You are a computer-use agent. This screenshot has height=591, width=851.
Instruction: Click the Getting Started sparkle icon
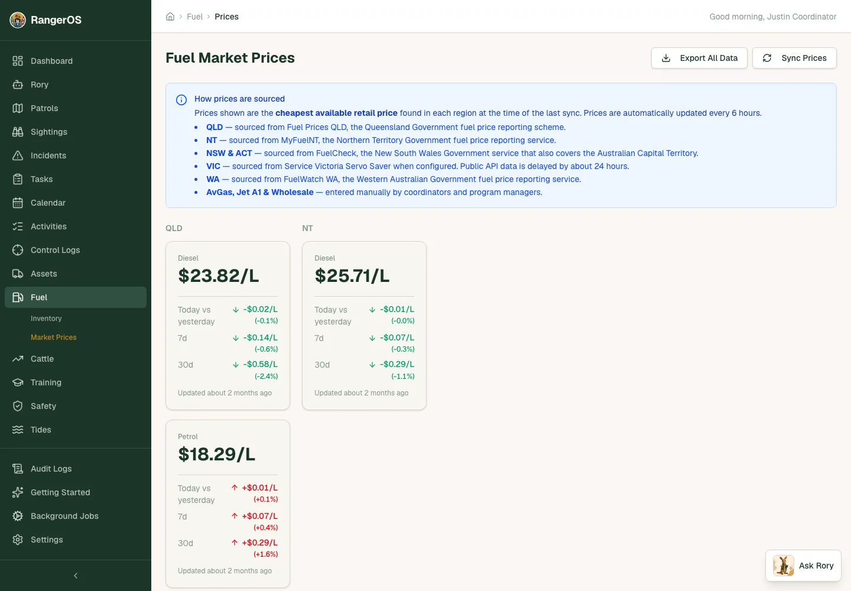click(18, 492)
